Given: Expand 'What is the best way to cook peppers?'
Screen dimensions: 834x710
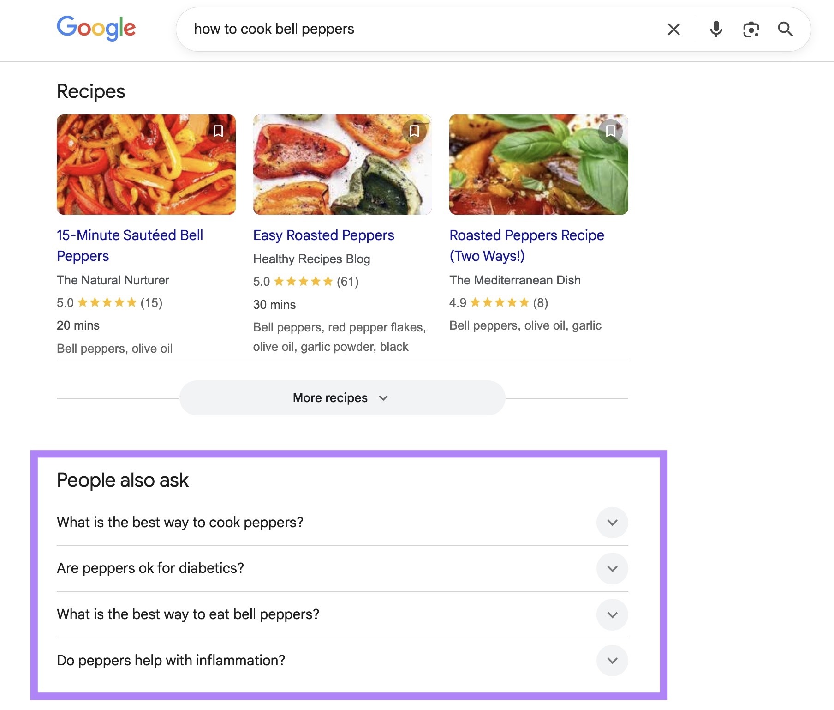Looking at the screenshot, I should point(612,522).
